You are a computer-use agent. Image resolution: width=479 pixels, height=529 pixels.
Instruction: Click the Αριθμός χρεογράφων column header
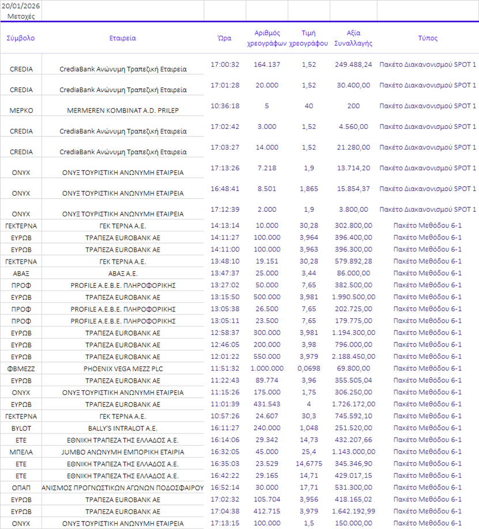coord(267,38)
